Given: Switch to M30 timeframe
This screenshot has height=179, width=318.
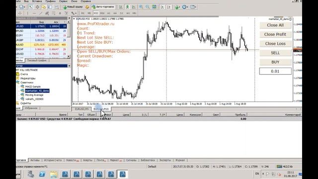Looking at the screenshot, I should (102, 13).
